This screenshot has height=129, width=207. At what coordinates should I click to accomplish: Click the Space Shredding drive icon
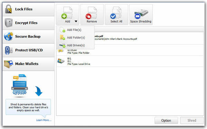[141, 14]
